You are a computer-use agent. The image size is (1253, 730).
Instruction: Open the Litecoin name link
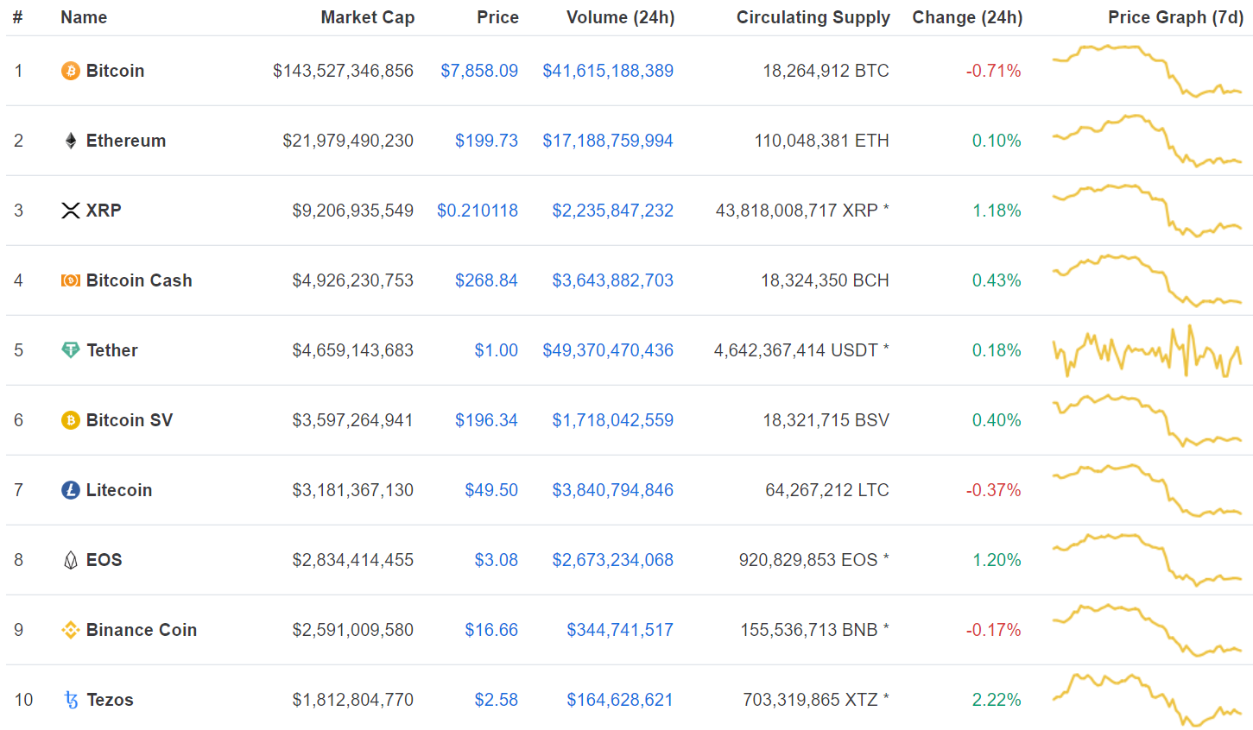(119, 490)
